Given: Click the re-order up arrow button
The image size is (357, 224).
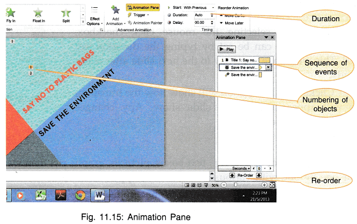Looking at the screenshot, I should point(231,176).
